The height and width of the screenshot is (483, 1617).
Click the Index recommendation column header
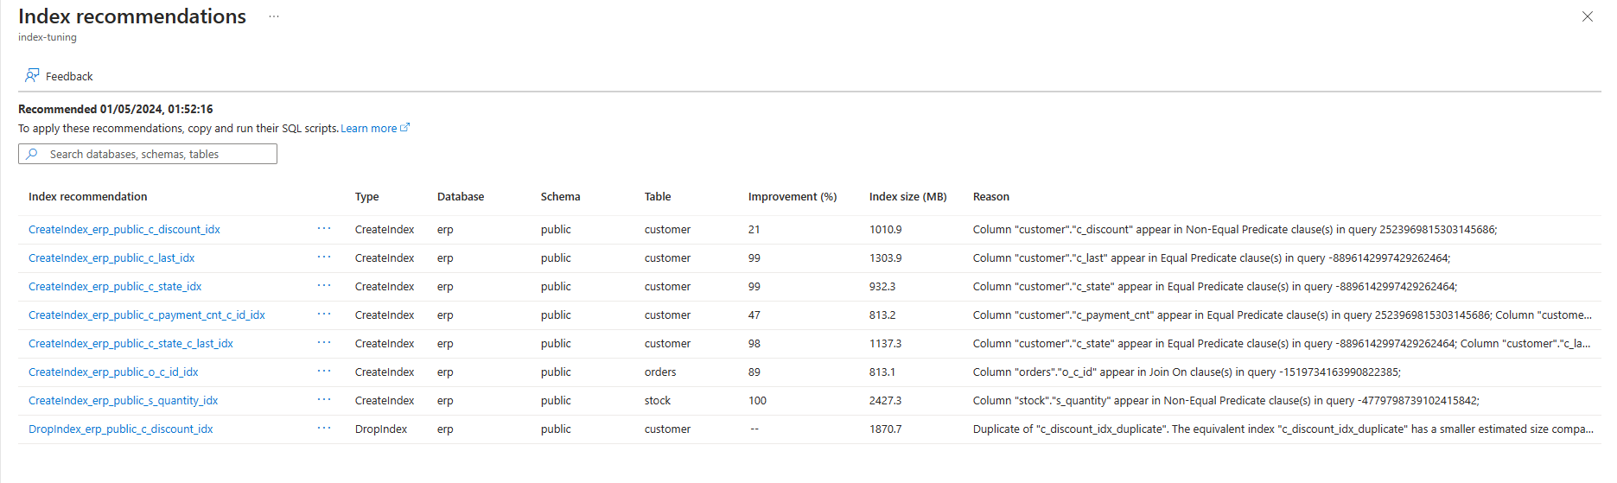[x=87, y=197]
